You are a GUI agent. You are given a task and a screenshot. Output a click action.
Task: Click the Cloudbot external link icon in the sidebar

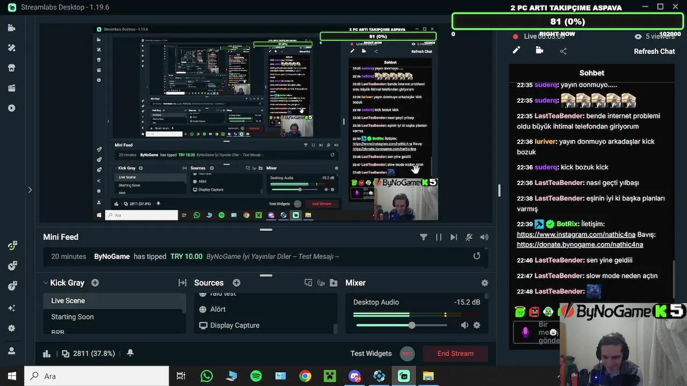coord(12,266)
